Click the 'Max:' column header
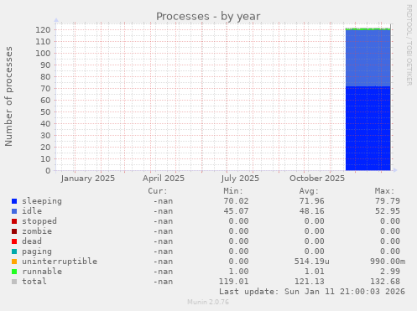This screenshot has width=417, height=311. (385, 191)
